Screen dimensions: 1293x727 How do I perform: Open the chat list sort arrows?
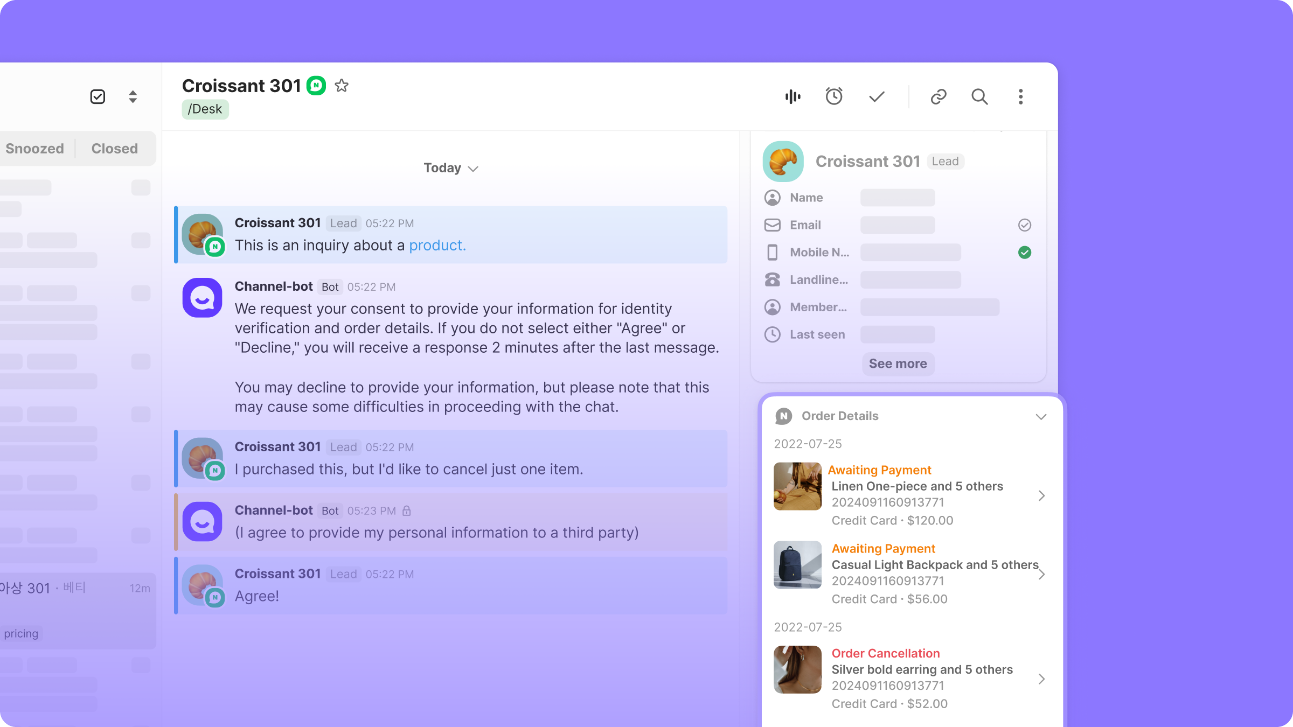click(x=133, y=97)
